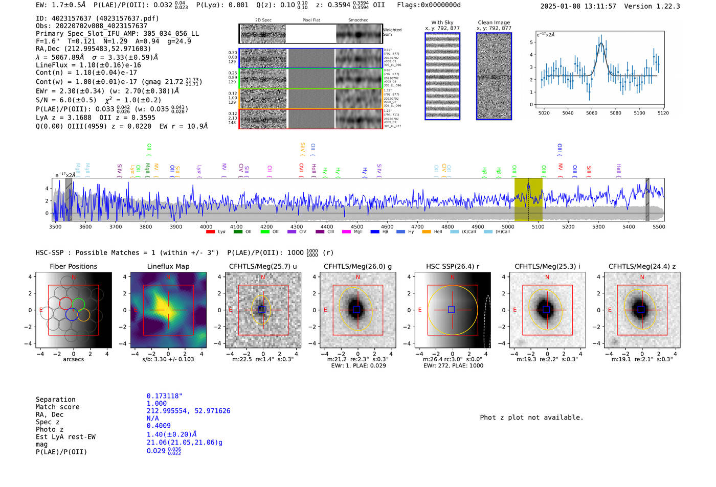This screenshot has height=487, width=716.
Task: Click the orange fiber circle in Fiber Positions
Action: [83, 314]
